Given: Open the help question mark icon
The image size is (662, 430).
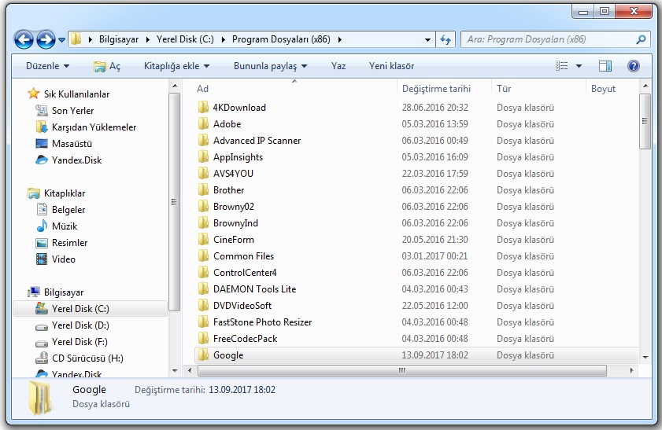Looking at the screenshot, I should (x=634, y=66).
